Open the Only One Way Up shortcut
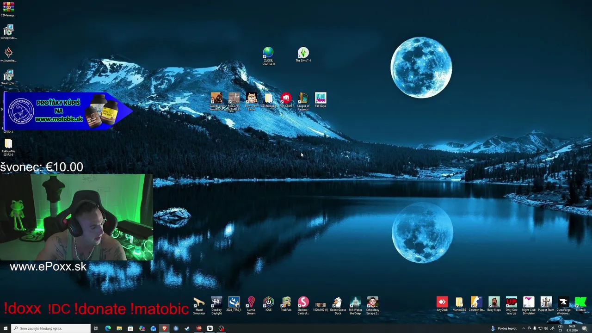The width and height of the screenshot is (592, 333). coord(511,306)
